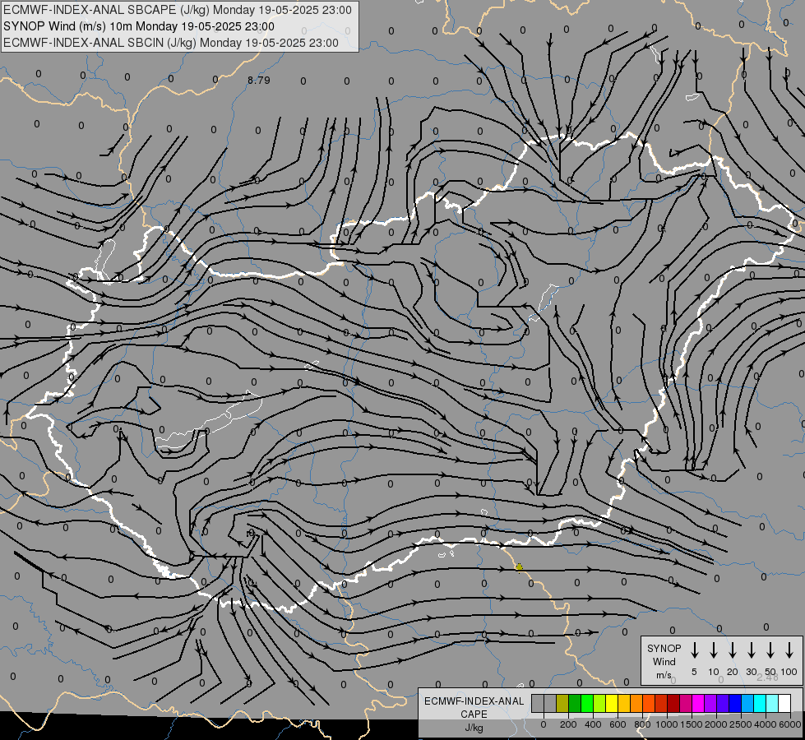The width and height of the screenshot is (805, 740).
Task: Pick the dark green CAPE legend swatch
Action: (575, 703)
